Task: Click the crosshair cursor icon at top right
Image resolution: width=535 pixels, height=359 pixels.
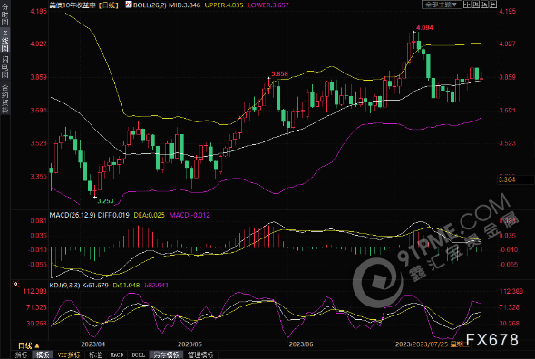Action: [467, 5]
